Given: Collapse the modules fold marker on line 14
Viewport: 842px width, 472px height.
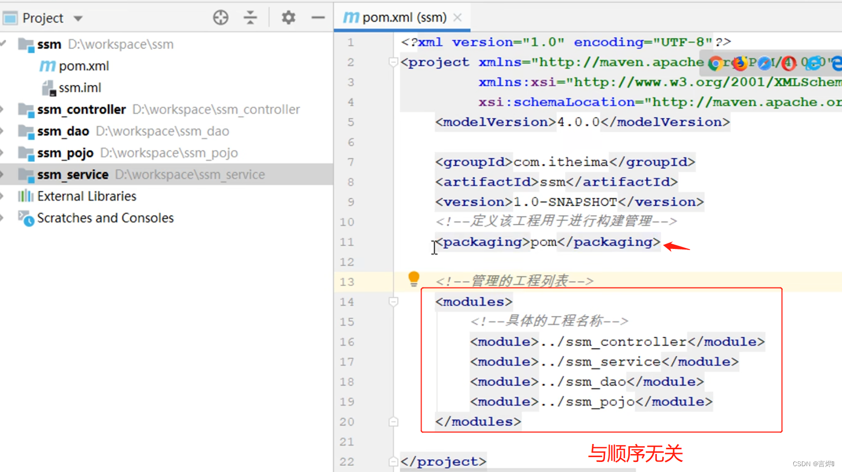Looking at the screenshot, I should coord(393,302).
